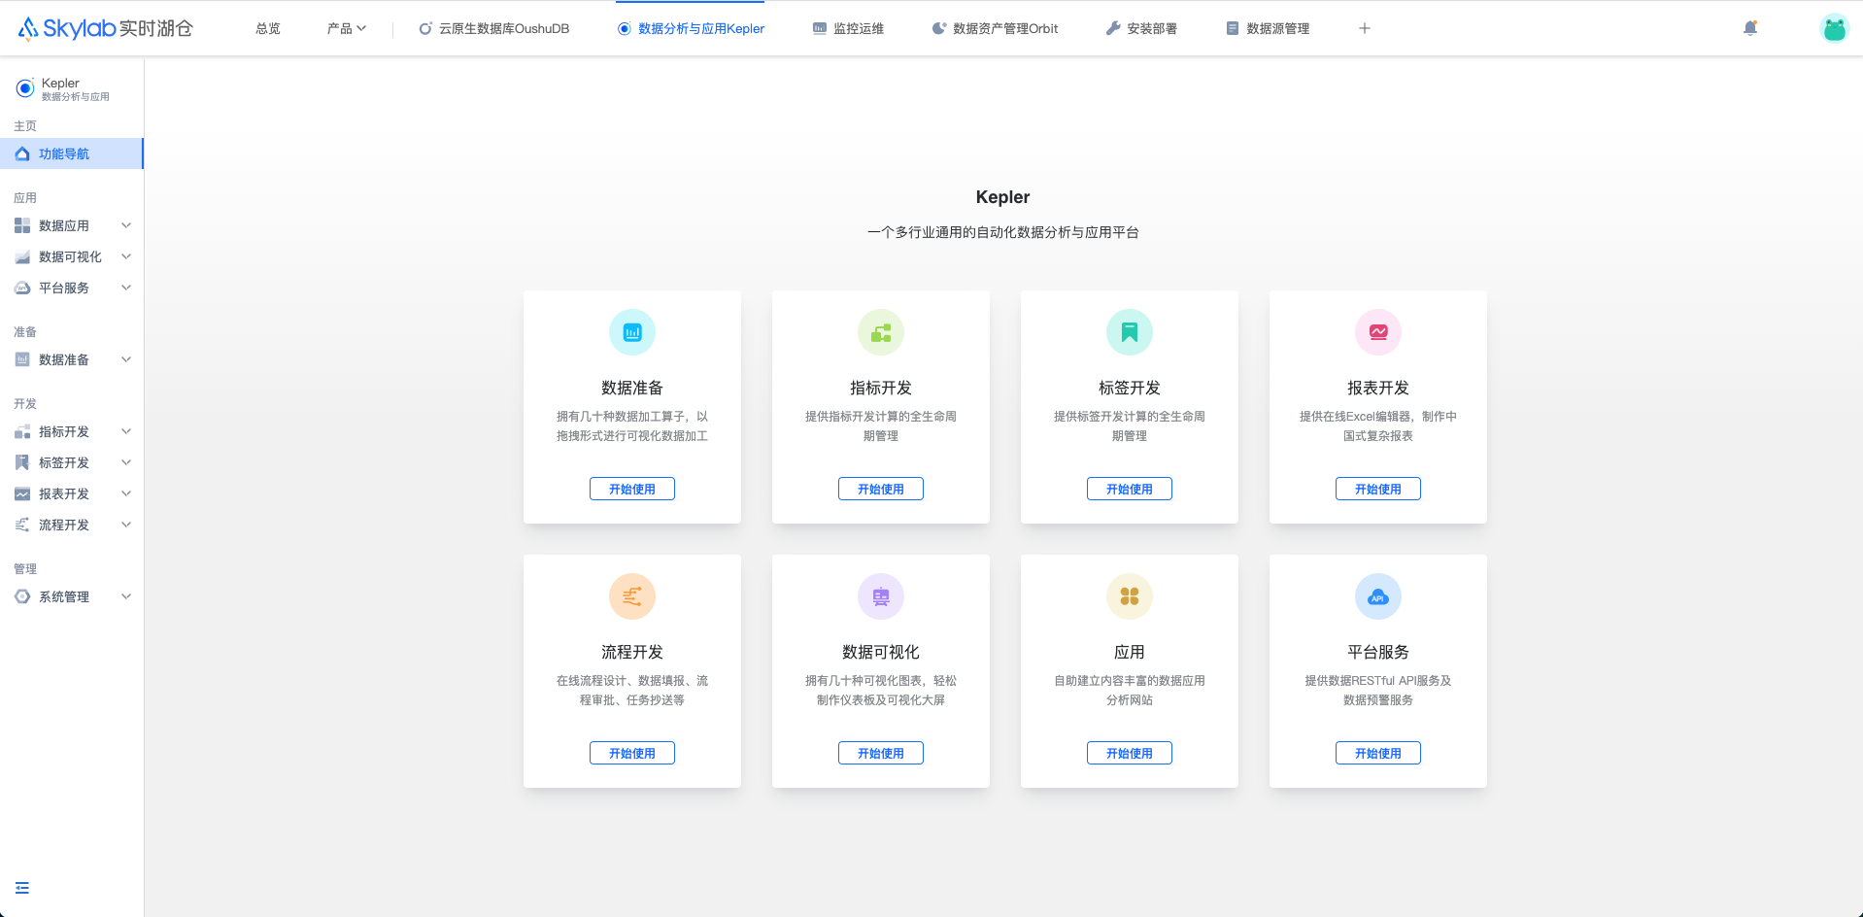Click 开始使用 on the 平台服务 card
The width and height of the screenshot is (1863, 917).
point(1378,753)
